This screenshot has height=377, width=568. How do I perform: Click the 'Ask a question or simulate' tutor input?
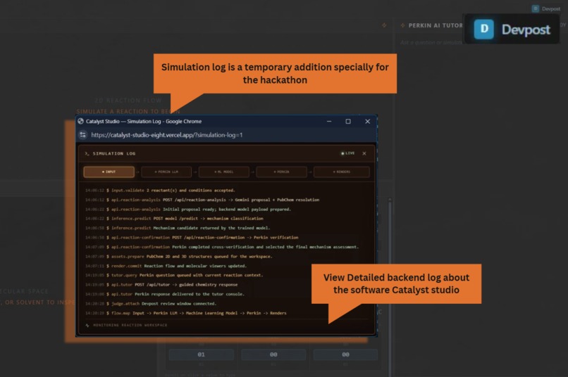click(x=431, y=42)
